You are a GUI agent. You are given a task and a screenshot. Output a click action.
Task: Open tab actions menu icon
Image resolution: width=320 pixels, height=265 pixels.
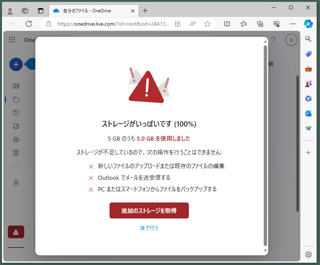point(41,10)
